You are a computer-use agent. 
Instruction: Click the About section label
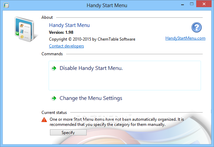click(47, 17)
